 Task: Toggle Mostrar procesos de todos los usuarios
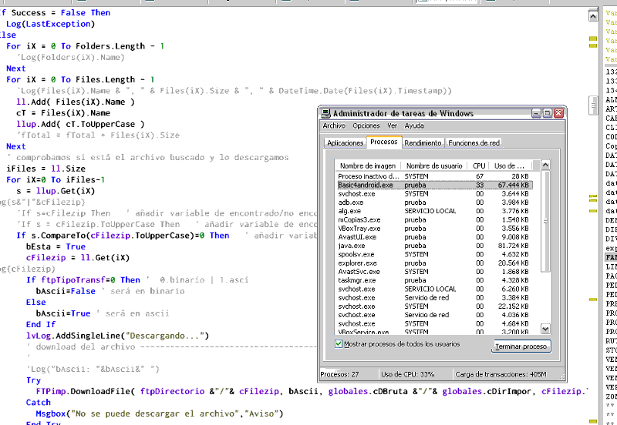340,343
